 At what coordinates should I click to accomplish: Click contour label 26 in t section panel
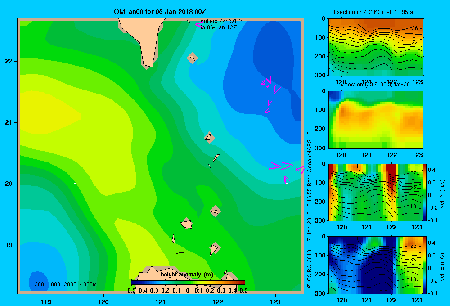tap(415, 28)
